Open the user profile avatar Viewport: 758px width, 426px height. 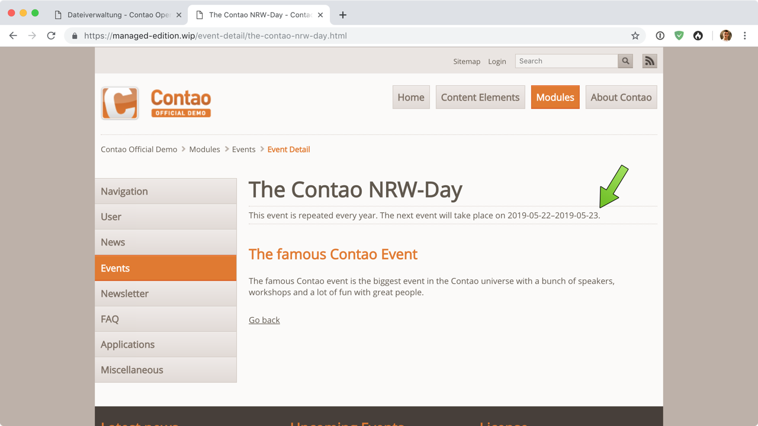[725, 35]
